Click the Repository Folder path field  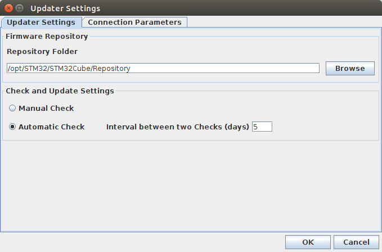(x=163, y=69)
